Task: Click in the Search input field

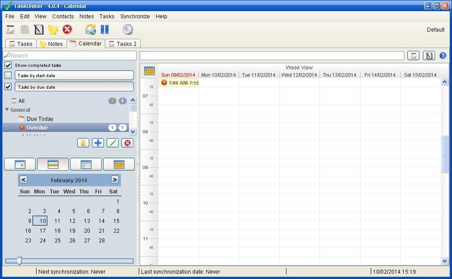Action: click(70, 56)
